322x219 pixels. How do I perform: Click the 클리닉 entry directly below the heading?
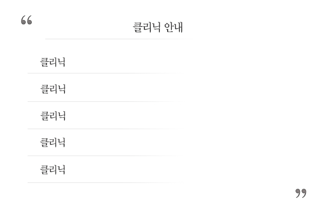[x=53, y=62]
